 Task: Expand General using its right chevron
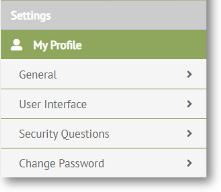189,74
